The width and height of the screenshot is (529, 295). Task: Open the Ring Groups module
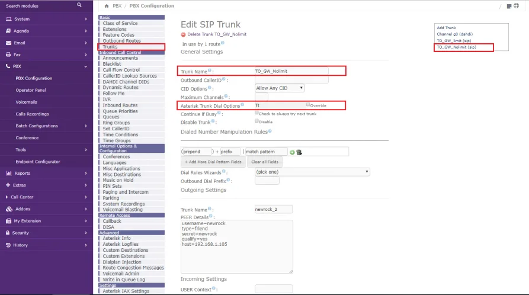[x=116, y=123]
